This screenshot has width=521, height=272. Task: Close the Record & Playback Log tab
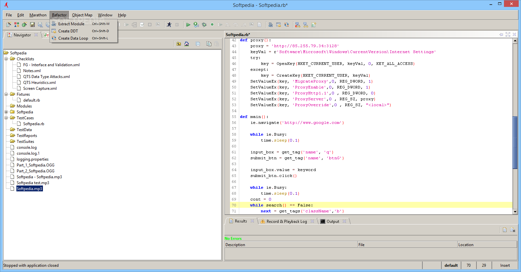312,221
